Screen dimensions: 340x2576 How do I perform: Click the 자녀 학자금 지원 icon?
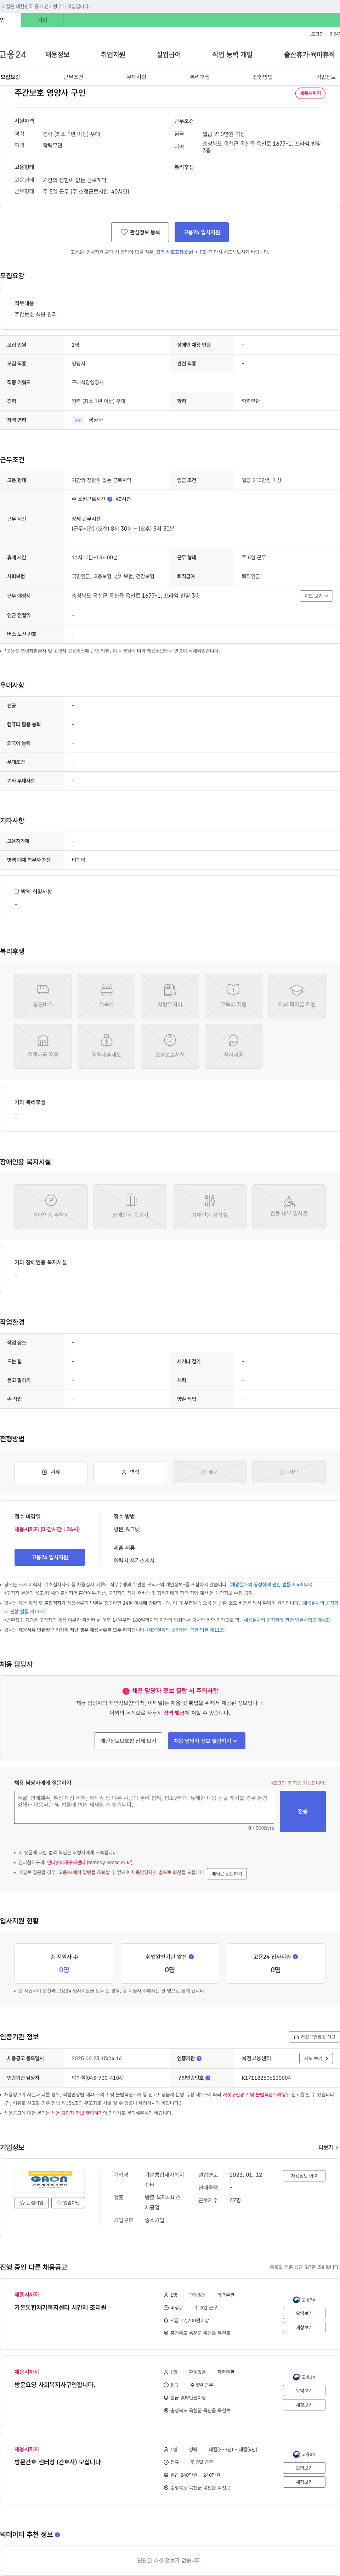point(297,996)
